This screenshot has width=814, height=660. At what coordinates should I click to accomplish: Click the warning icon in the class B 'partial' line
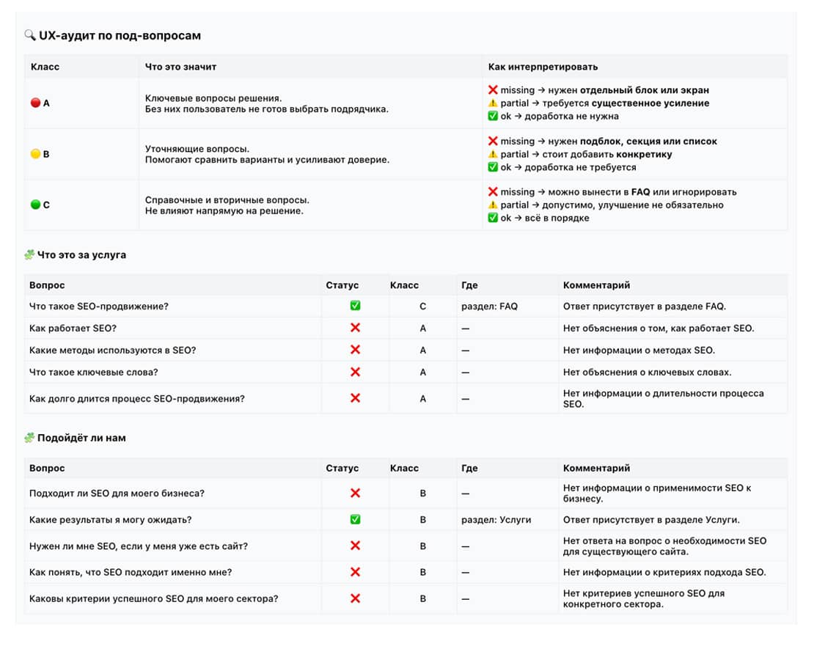pos(493,155)
